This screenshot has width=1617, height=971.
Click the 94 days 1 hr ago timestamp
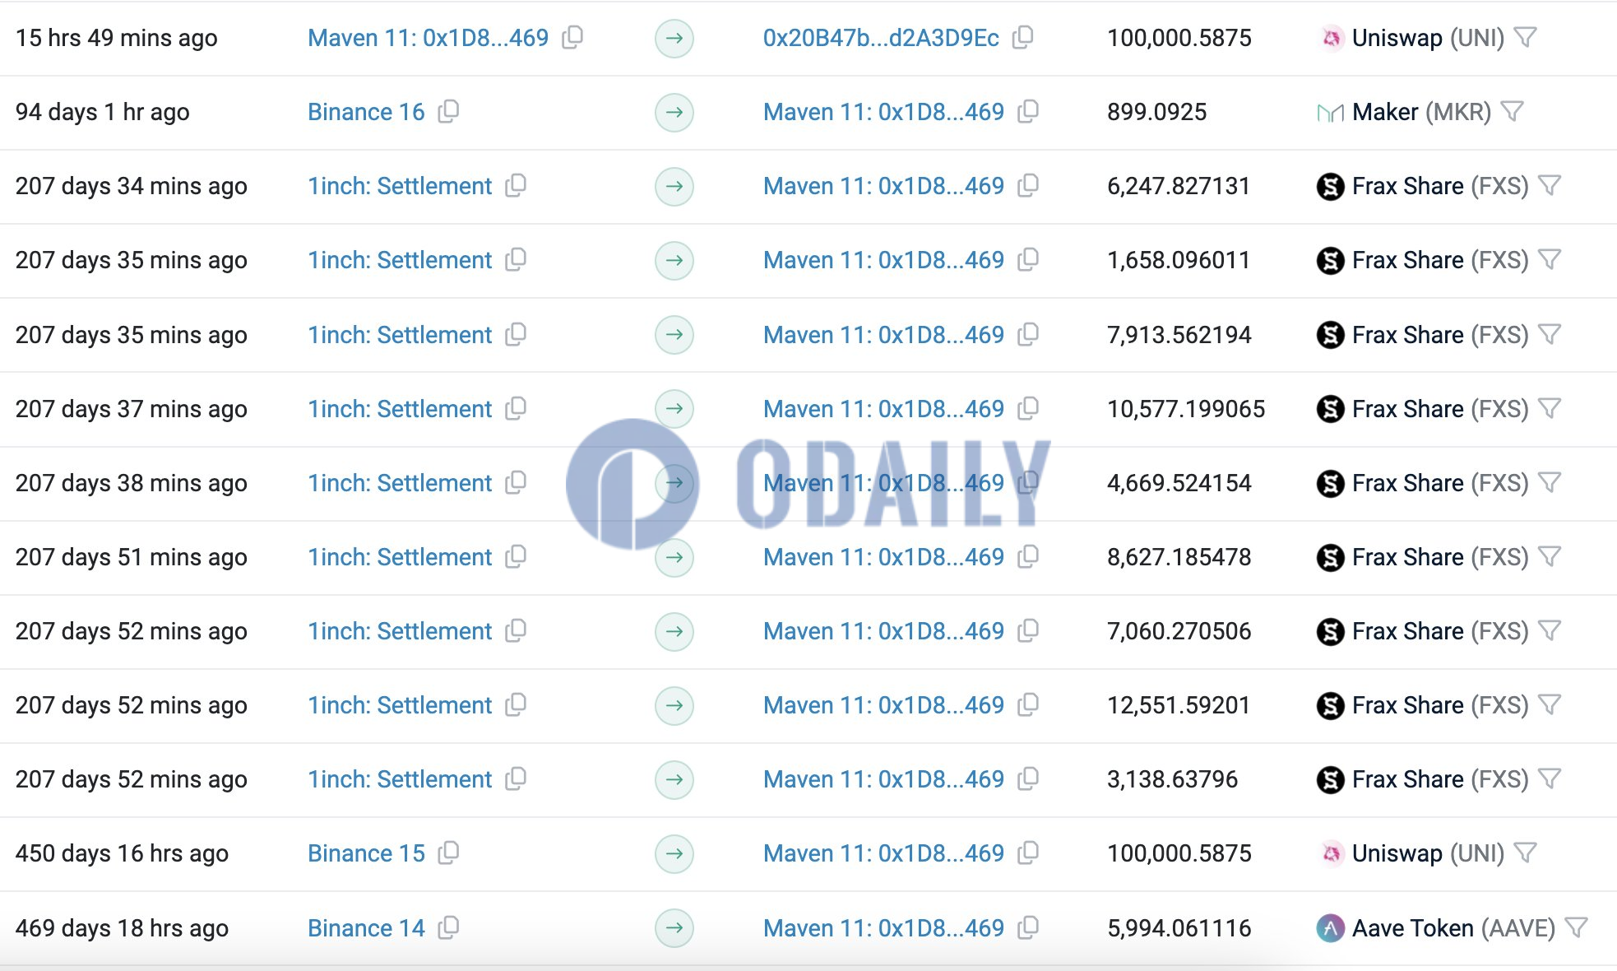point(103,112)
